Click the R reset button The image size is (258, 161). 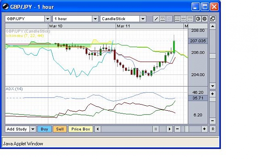[213, 129]
